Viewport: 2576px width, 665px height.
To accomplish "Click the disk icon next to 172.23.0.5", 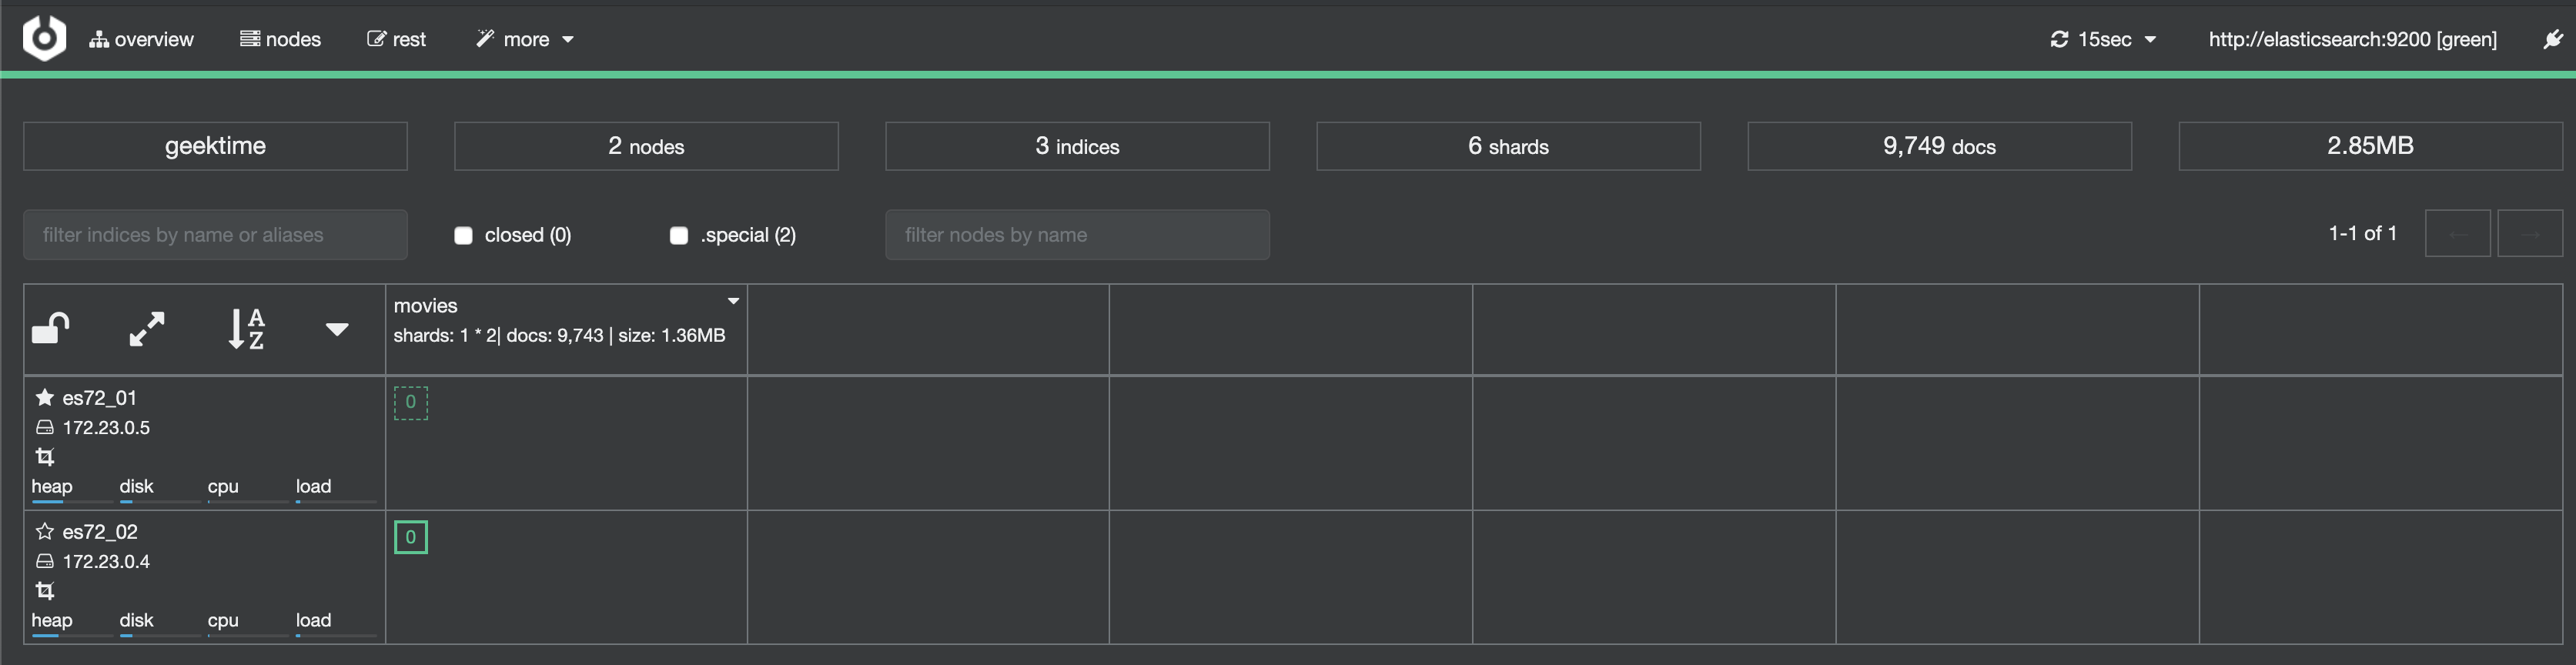I will pyautogui.click(x=44, y=427).
